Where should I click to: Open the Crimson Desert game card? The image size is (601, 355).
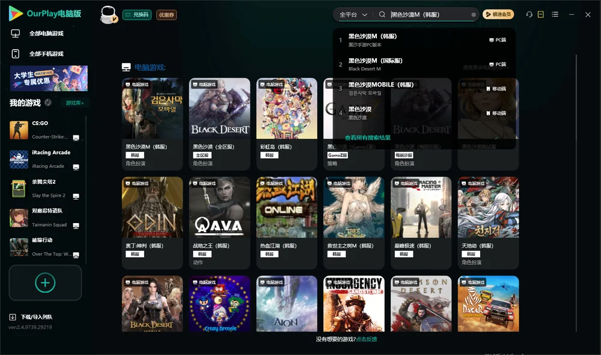[x=421, y=304]
